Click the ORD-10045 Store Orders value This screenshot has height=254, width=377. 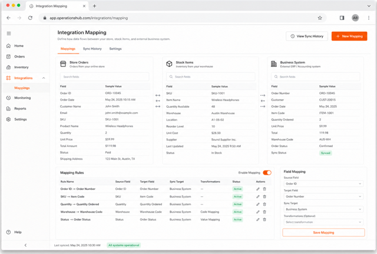coord(113,93)
